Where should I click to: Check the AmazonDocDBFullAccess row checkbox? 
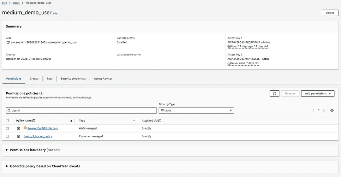[x=7, y=128]
